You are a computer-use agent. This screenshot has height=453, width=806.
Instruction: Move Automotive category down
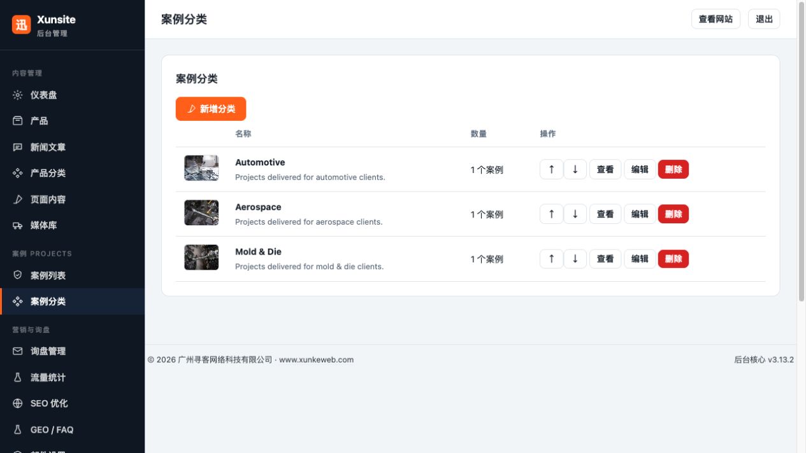(575, 169)
